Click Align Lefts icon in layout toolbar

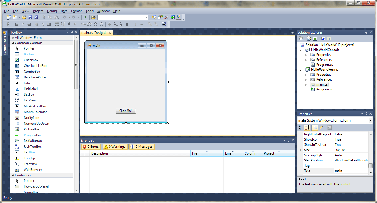tap(17, 24)
